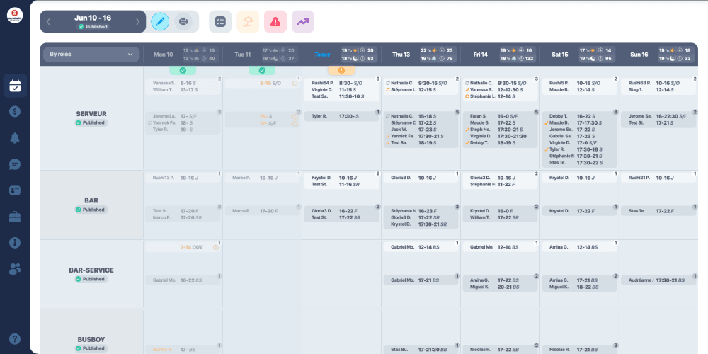The width and height of the screenshot is (708, 354).
Task: Open Fri 14 weather forecast widget
Action: click(x=518, y=55)
